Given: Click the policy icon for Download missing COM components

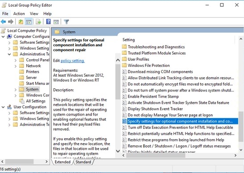Looking at the screenshot, I should pyautogui.click(x=124, y=72).
